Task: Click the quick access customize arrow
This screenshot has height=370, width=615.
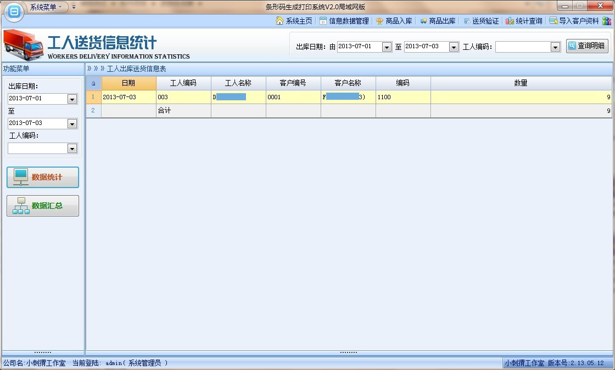Action: pos(74,7)
